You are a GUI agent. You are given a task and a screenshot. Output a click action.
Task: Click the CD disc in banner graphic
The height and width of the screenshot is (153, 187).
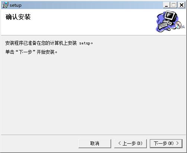[x=178, y=25]
